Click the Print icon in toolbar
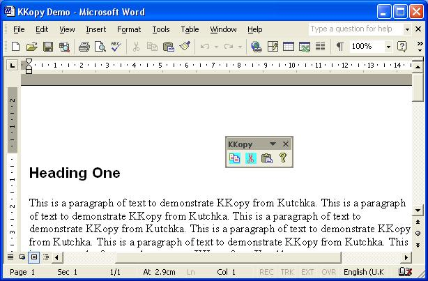This screenshot has width=428, height=281. [84, 47]
